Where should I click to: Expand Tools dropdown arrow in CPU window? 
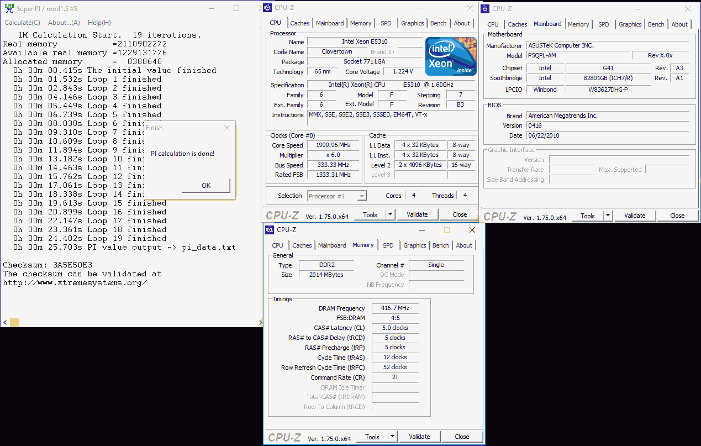pyautogui.click(x=390, y=214)
